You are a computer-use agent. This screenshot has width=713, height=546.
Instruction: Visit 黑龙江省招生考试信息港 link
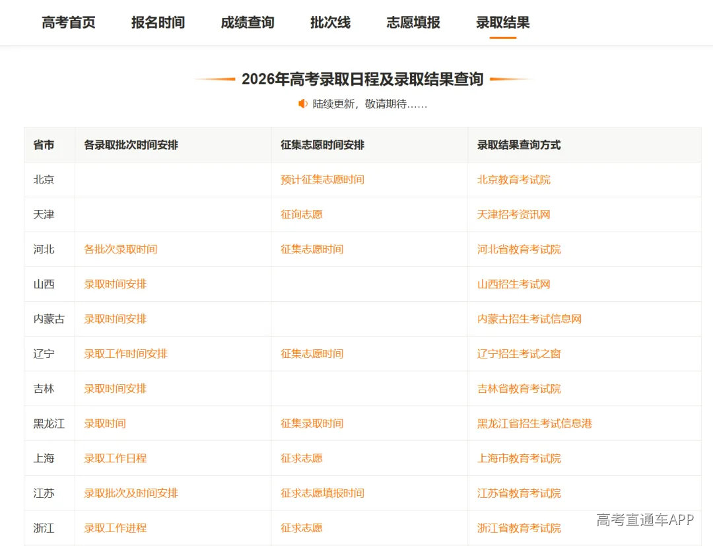[x=534, y=423]
